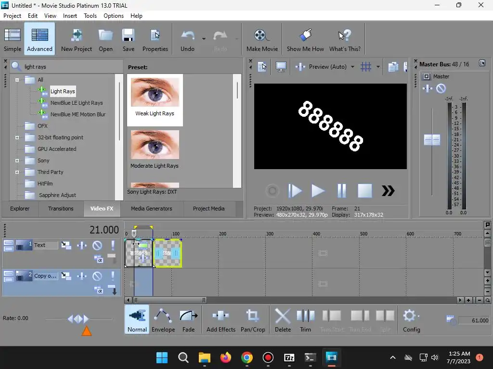Switch to Simple mode

tap(13, 39)
